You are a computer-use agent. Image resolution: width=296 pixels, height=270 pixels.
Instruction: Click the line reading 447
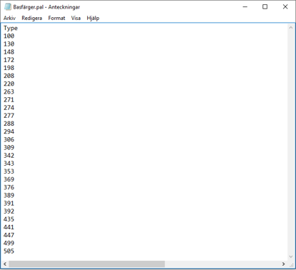[9, 235]
